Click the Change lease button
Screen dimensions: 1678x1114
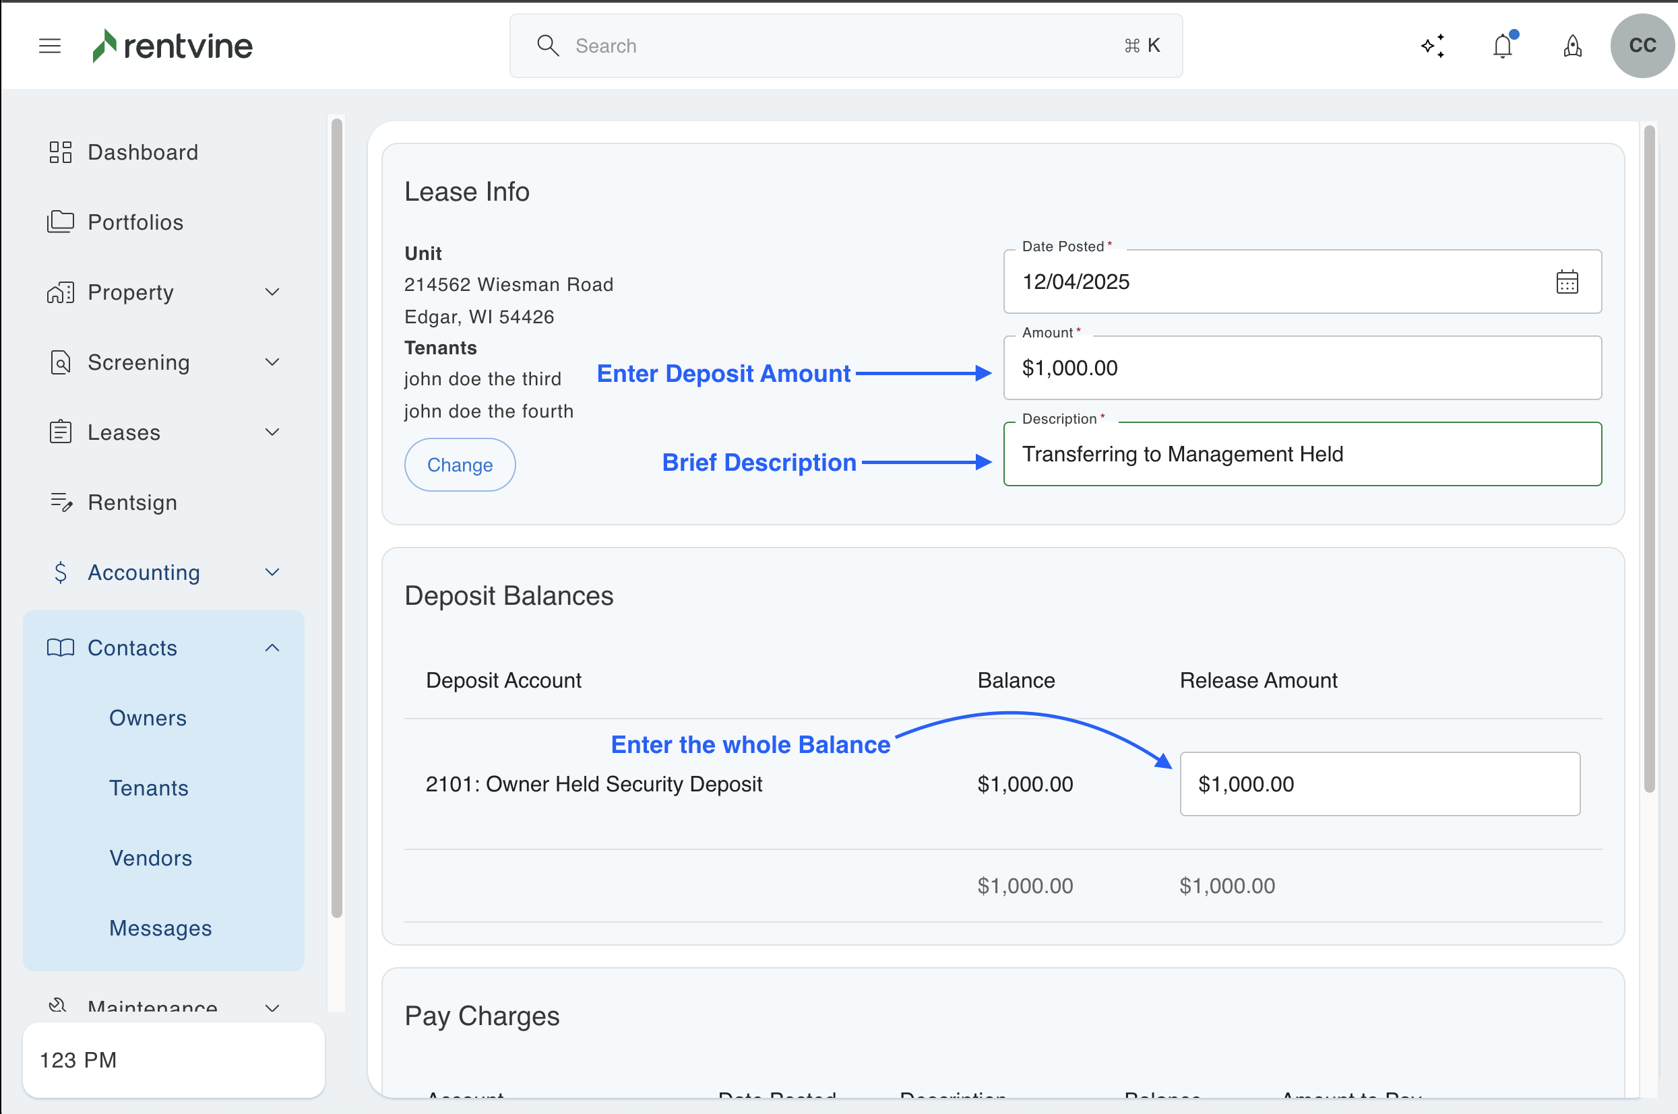coord(460,465)
